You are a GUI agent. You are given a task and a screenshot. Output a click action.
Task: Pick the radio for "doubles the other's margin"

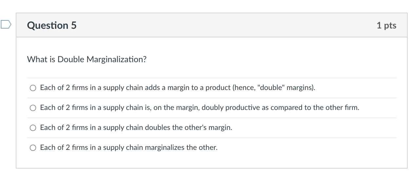pos(33,128)
